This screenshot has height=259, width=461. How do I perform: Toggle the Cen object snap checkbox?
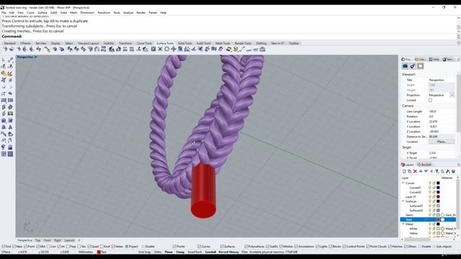coord(48,246)
